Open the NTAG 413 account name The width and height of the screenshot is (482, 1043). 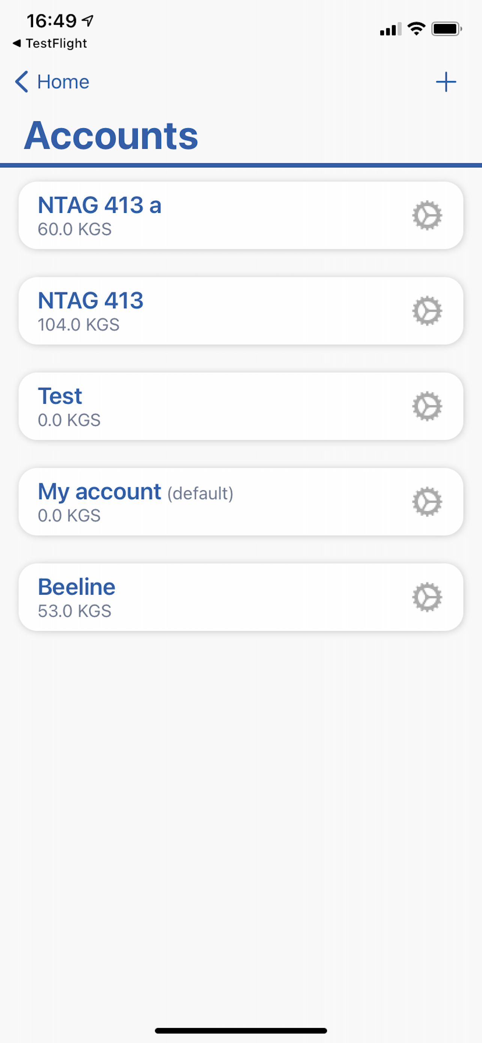pos(90,300)
